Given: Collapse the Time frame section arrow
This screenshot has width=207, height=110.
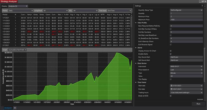Looking at the screenshot, I should pos(136,82).
